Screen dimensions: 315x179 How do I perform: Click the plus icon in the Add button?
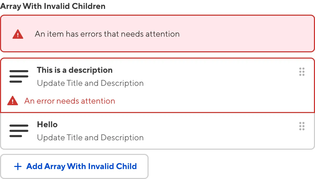(18, 166)
